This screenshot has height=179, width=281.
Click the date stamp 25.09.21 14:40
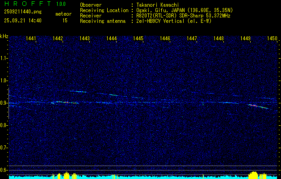[23, 21]
